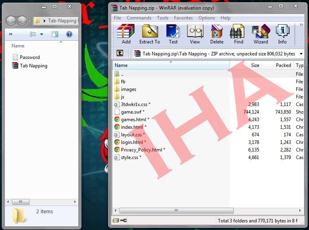
Task: Click the Tab-Napping address bar in Explorer
Action: (56, 20)
